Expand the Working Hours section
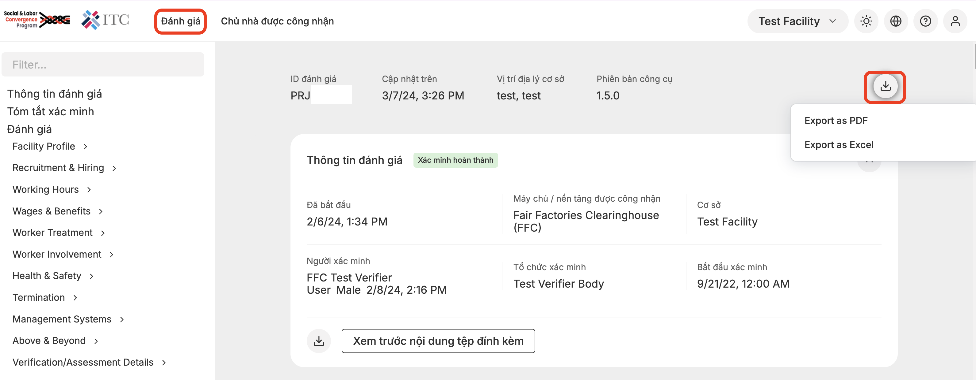 pyautogui.click(x=52, y=189)
